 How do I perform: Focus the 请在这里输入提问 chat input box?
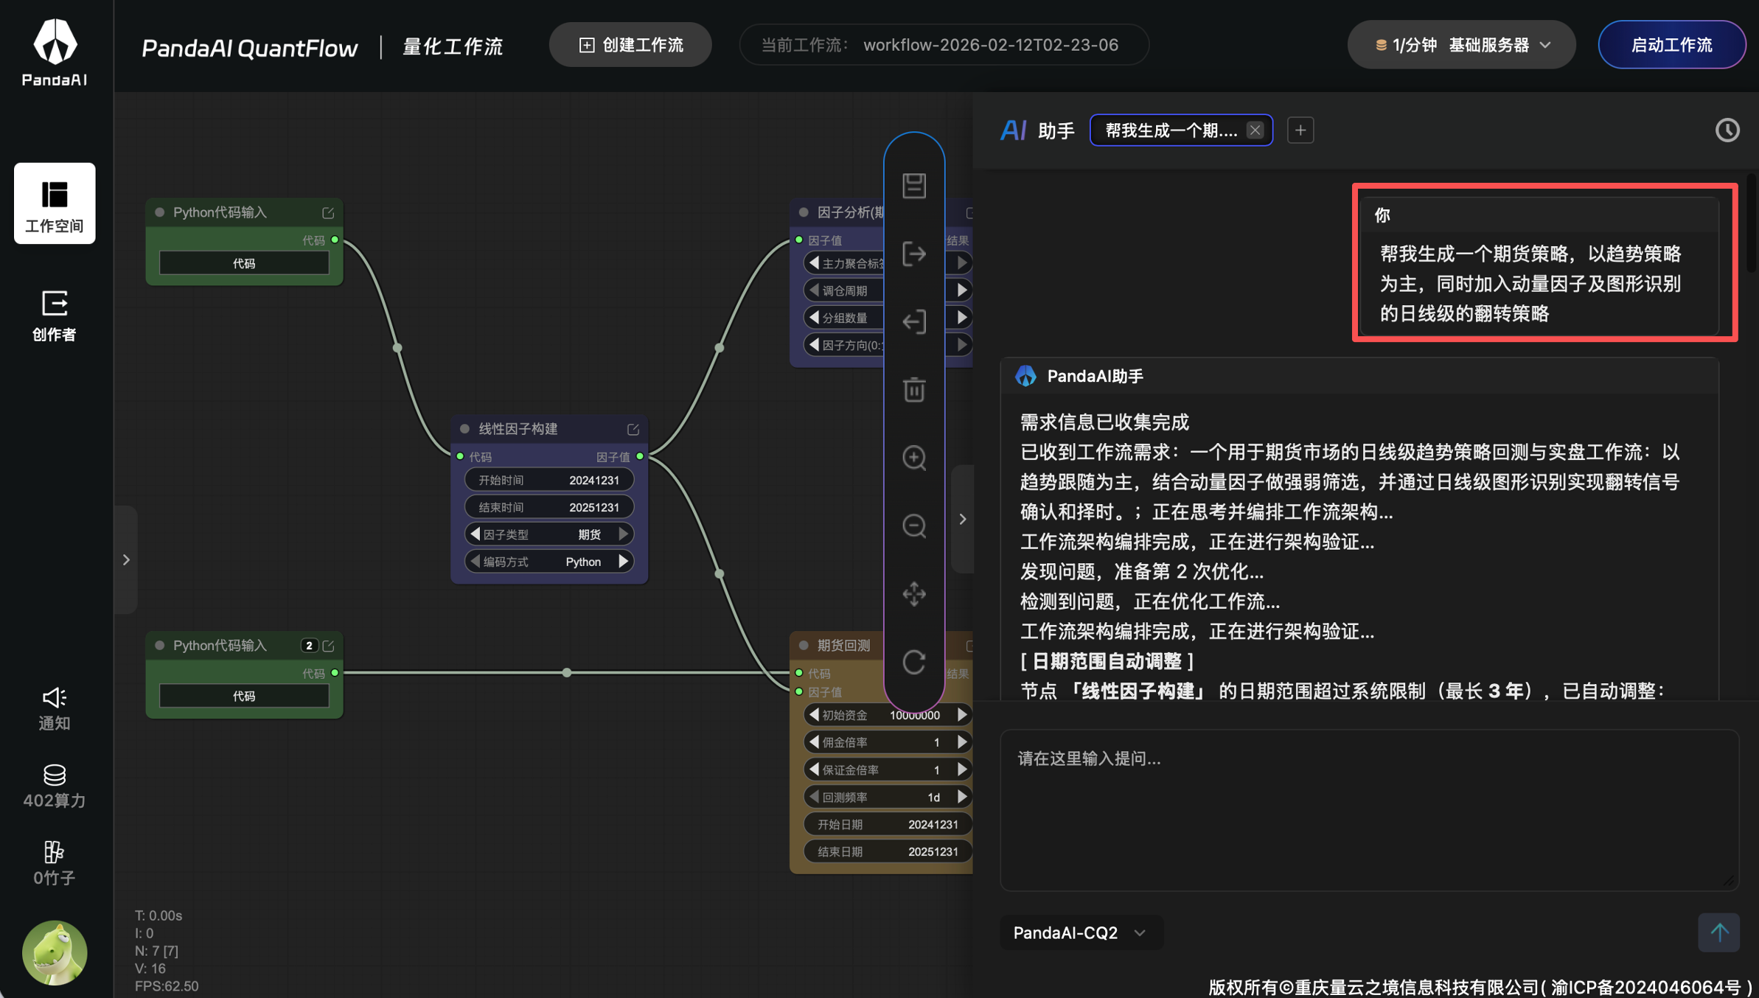(x=1369, y=810)
